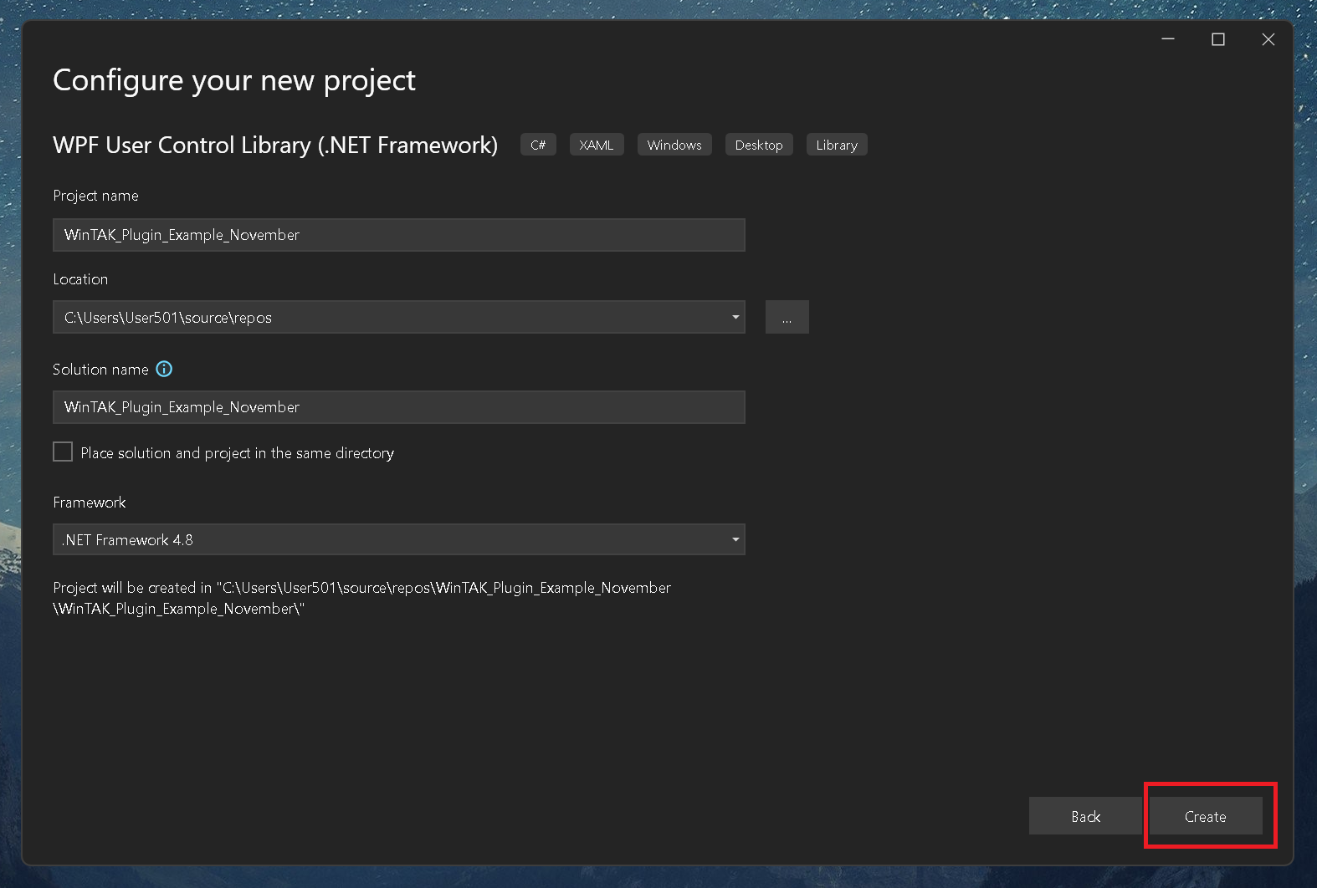
Task: Click the Framework label
Action: pyautogui.click(x=90, y=502)
